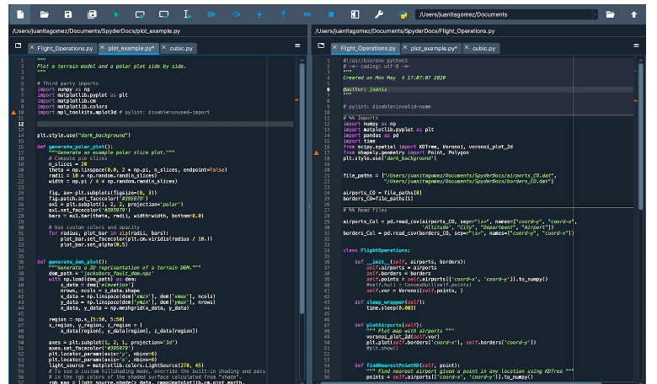Browse for a working directory folder
The height and width of the screenshot is (384, 657).
click(x=610, y=14)
